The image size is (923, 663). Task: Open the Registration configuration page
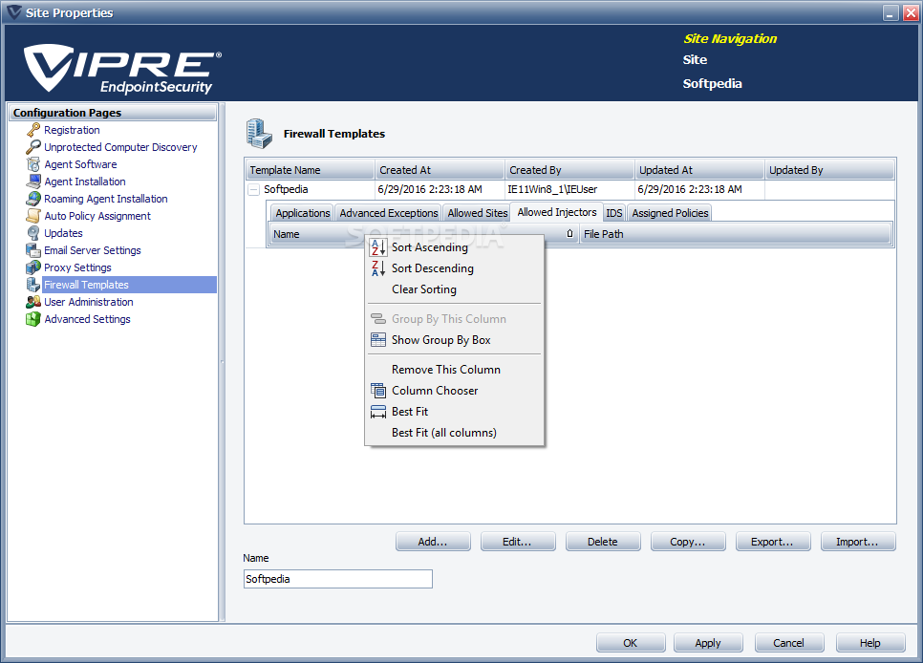click(72, 130)
